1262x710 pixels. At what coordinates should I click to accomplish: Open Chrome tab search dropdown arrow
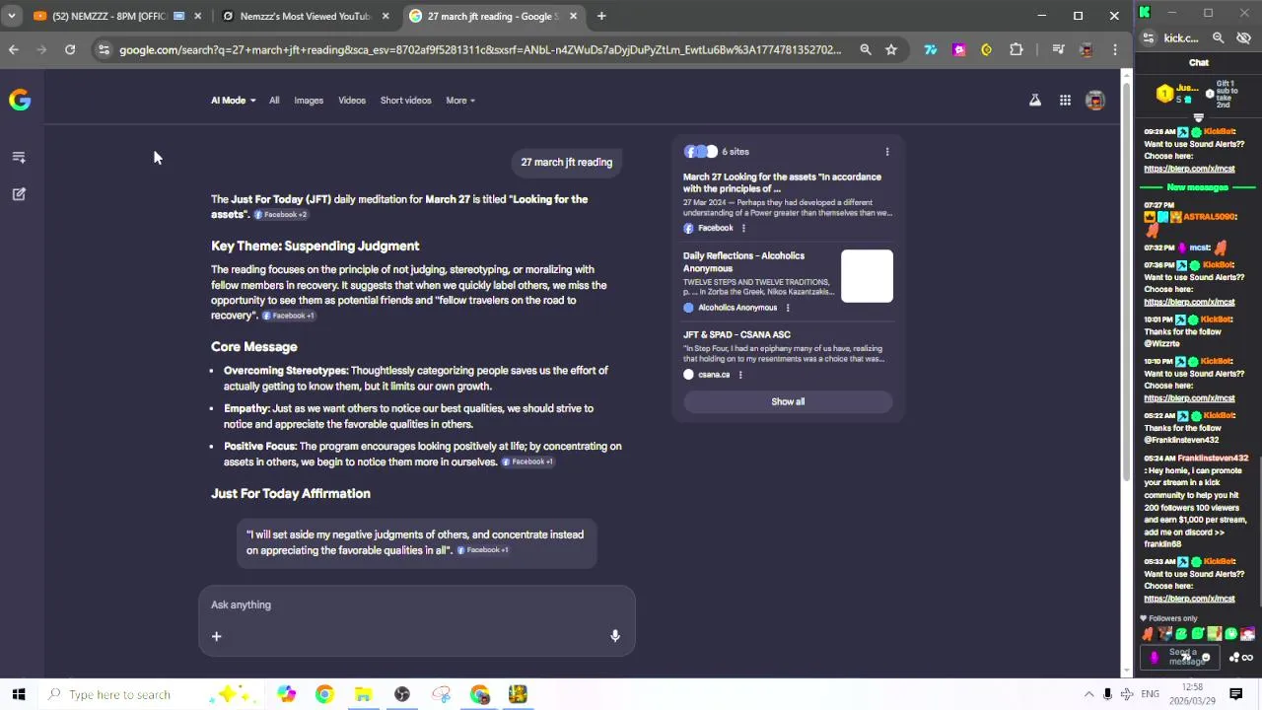(11, 16)
